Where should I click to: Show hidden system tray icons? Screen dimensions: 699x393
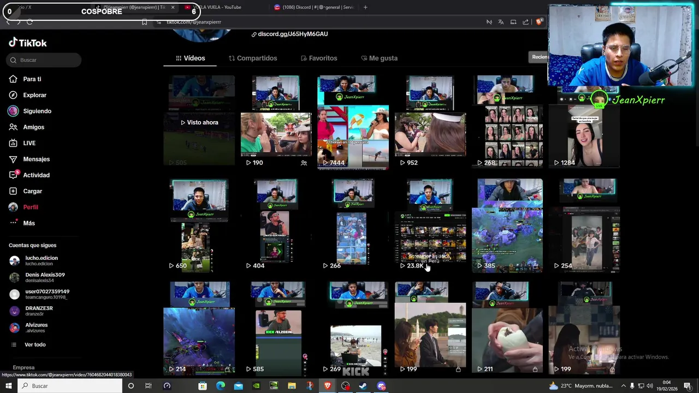click(x=623, y=386)
